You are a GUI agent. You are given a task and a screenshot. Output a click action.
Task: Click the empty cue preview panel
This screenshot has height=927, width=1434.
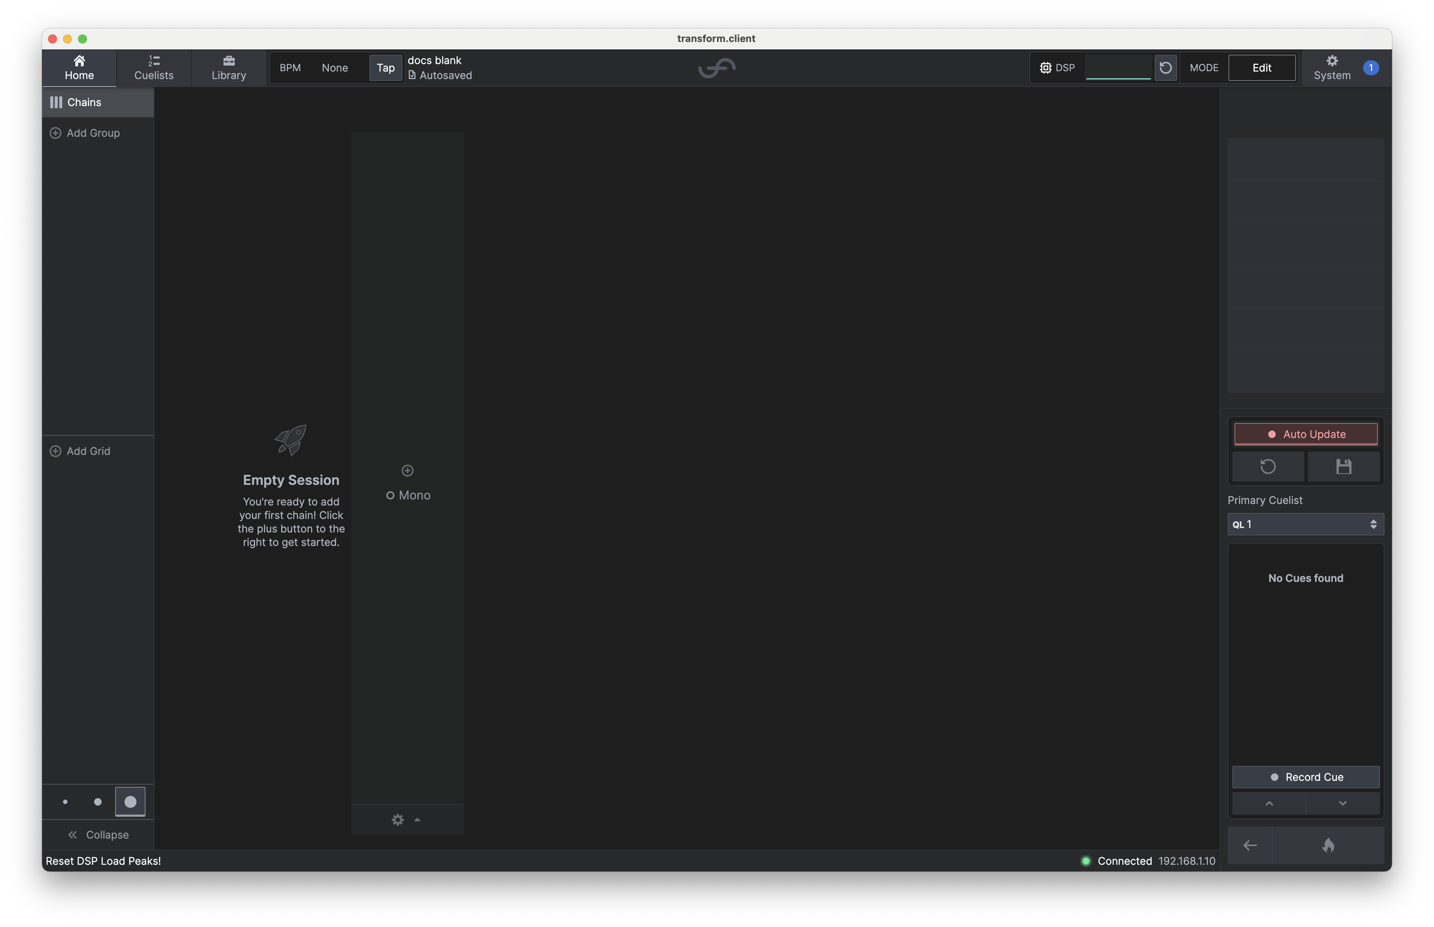pos(1305,265)
